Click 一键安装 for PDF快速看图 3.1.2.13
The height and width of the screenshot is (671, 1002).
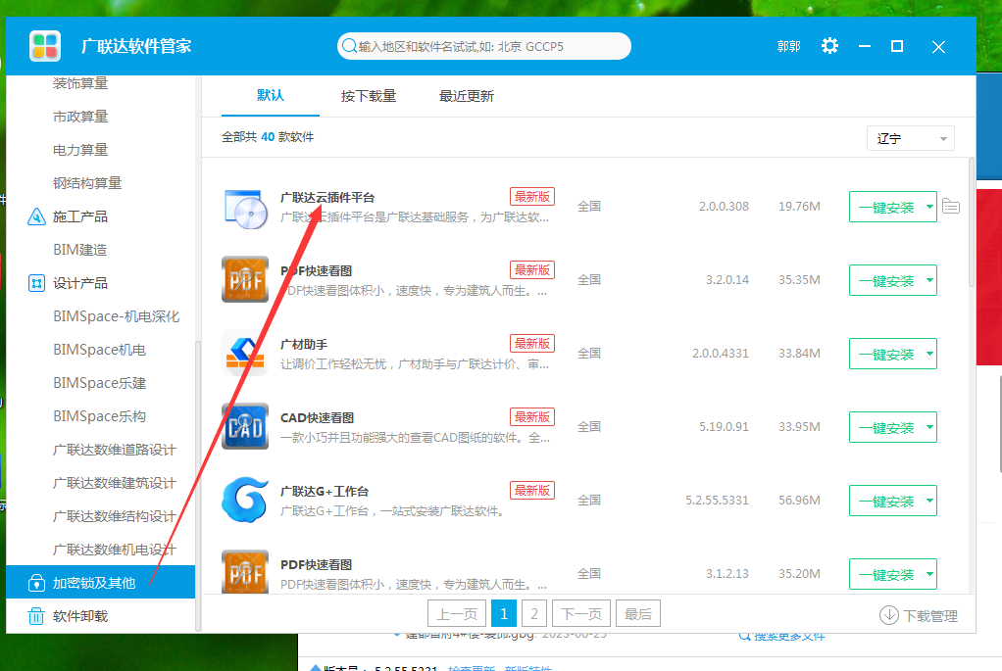[885, 574]
